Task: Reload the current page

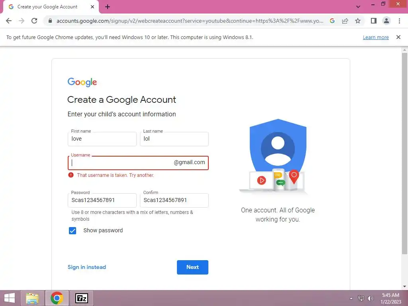Action: [34, 21]
